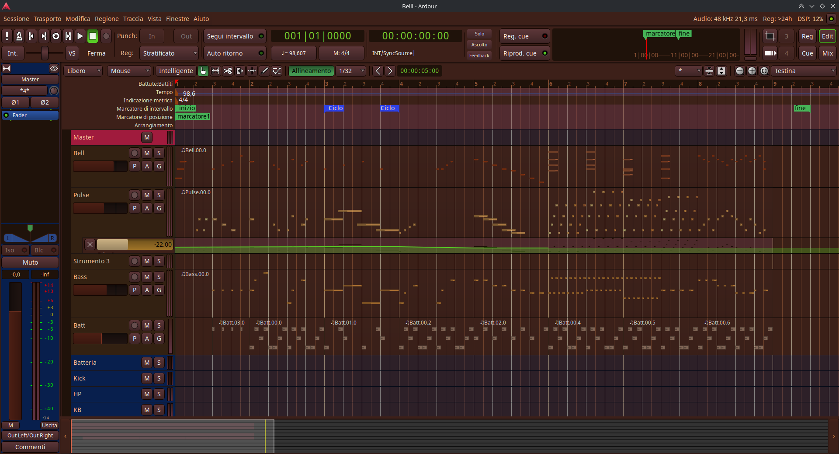The image size is (839, 454).
Task: Open the Finestre menu
Action: click(x=177, y=19)
